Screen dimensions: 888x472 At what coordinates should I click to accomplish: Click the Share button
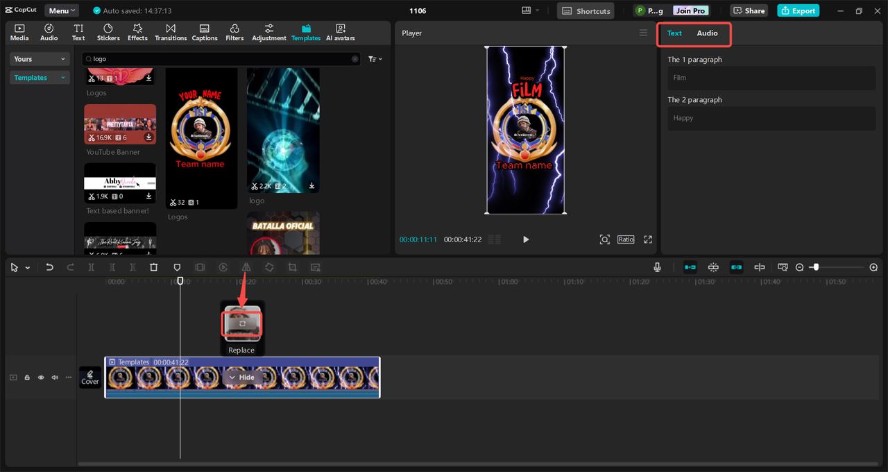[749, 10]
